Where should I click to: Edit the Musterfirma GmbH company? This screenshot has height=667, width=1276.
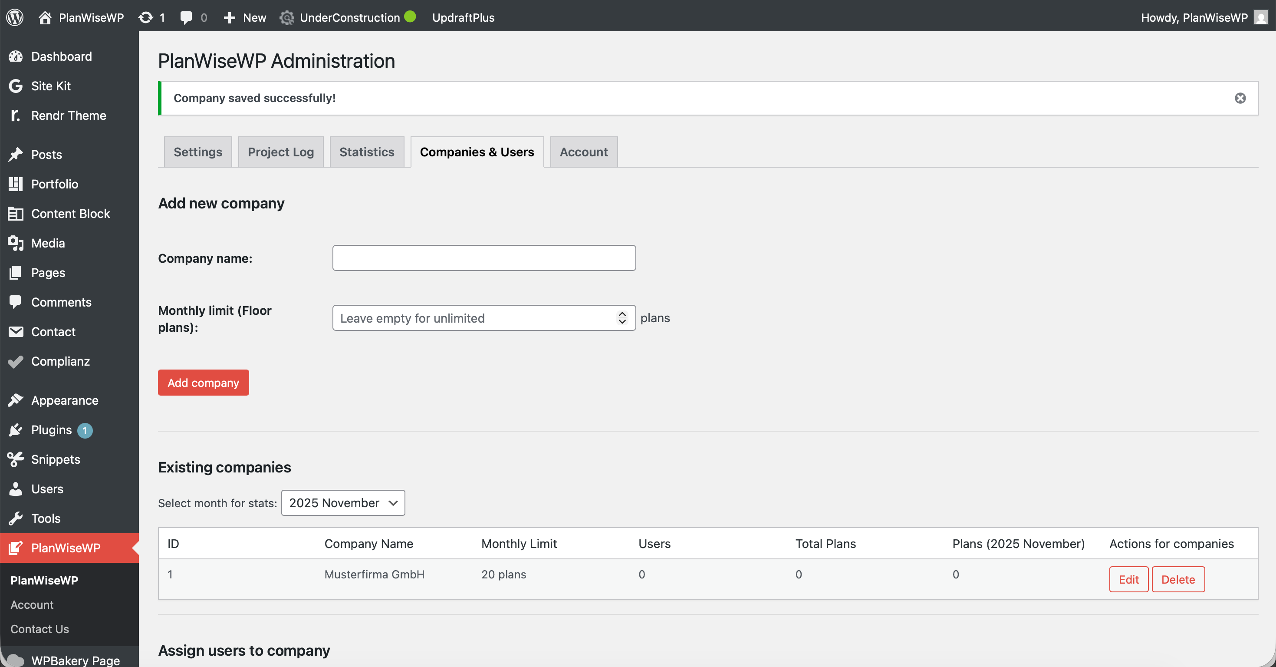point(1129,579)
